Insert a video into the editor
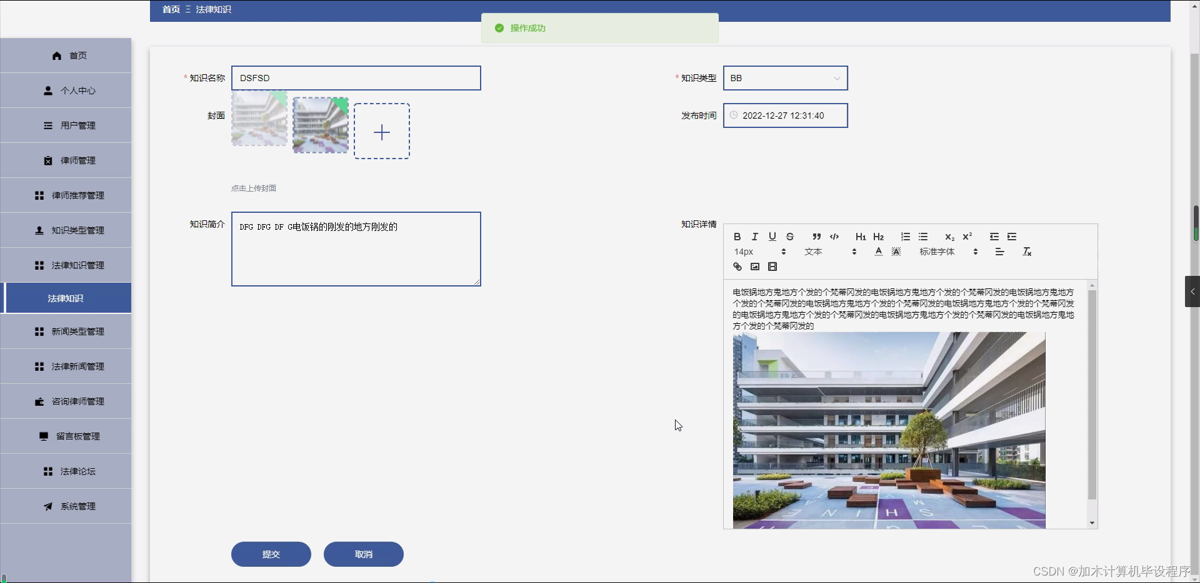 tap(772, 267)
